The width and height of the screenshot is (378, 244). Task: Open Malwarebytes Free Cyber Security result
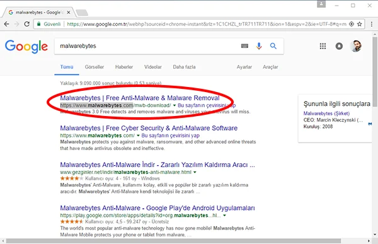pyautogui.click(x=149, y=128)
